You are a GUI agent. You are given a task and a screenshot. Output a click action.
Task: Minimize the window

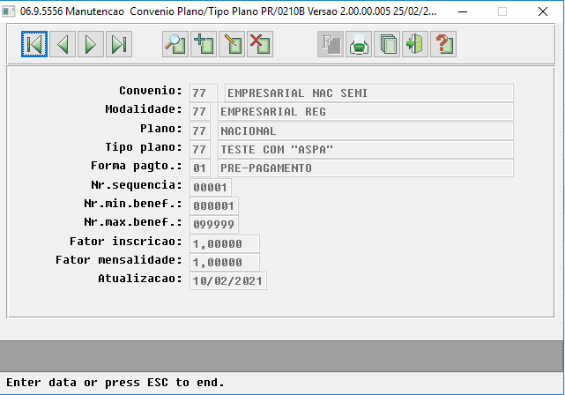click(x=463, y=11)
